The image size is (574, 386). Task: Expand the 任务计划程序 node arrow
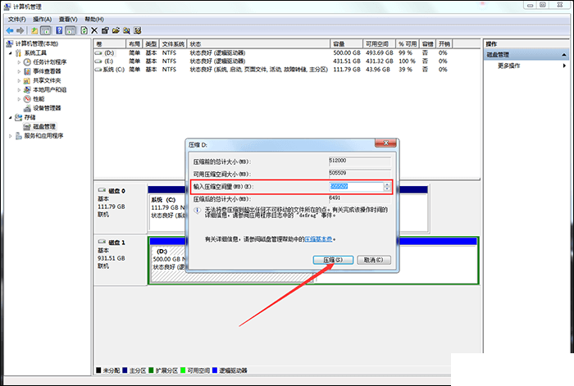[x=19, y=62]
